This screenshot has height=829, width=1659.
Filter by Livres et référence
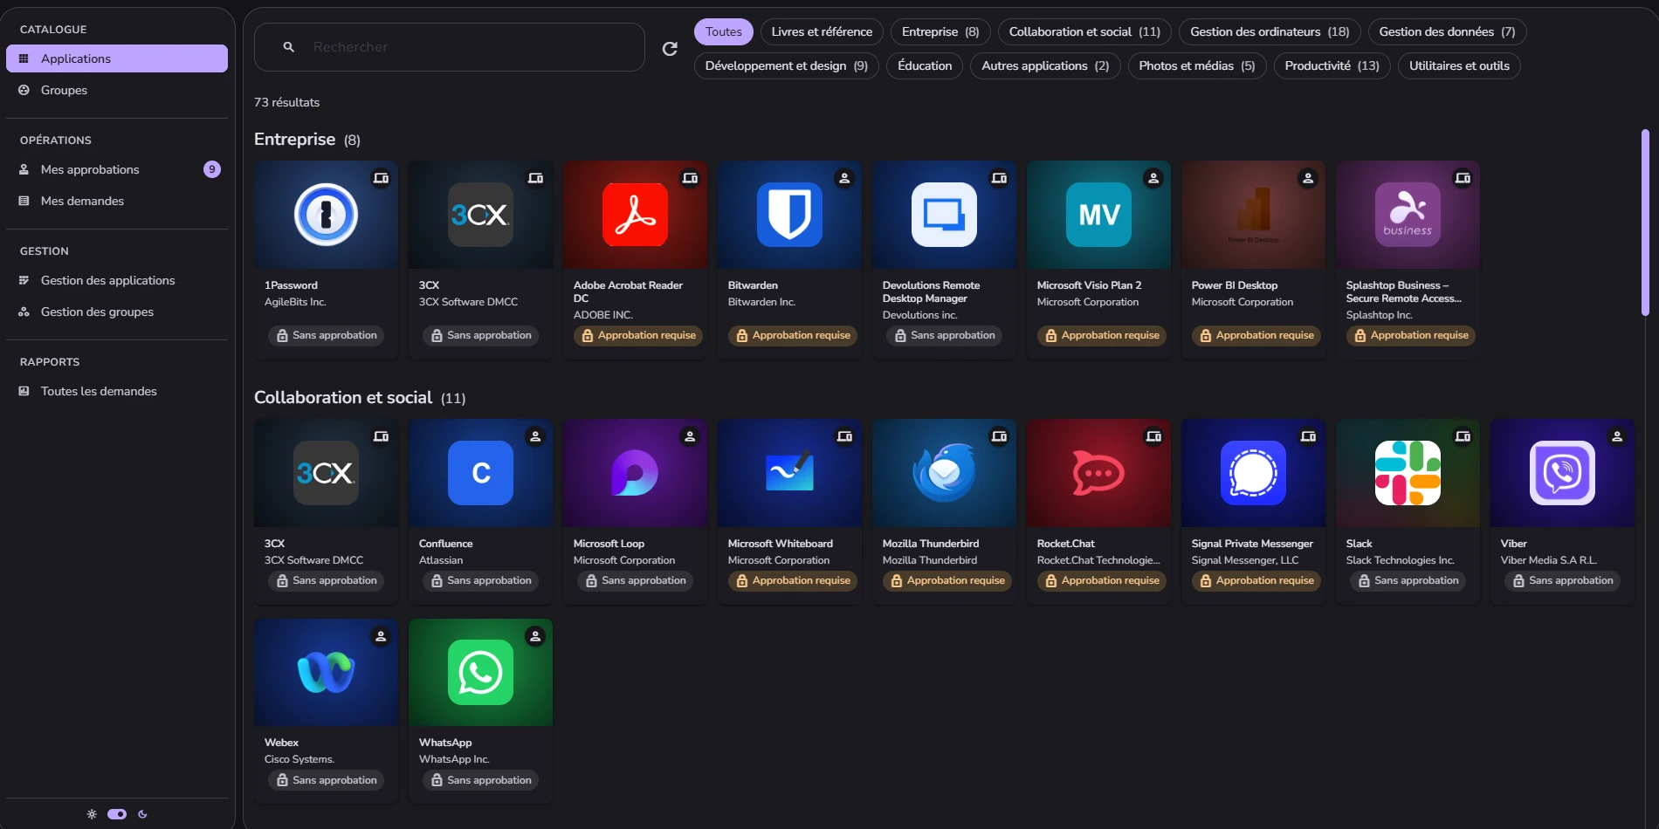[822, 31]
